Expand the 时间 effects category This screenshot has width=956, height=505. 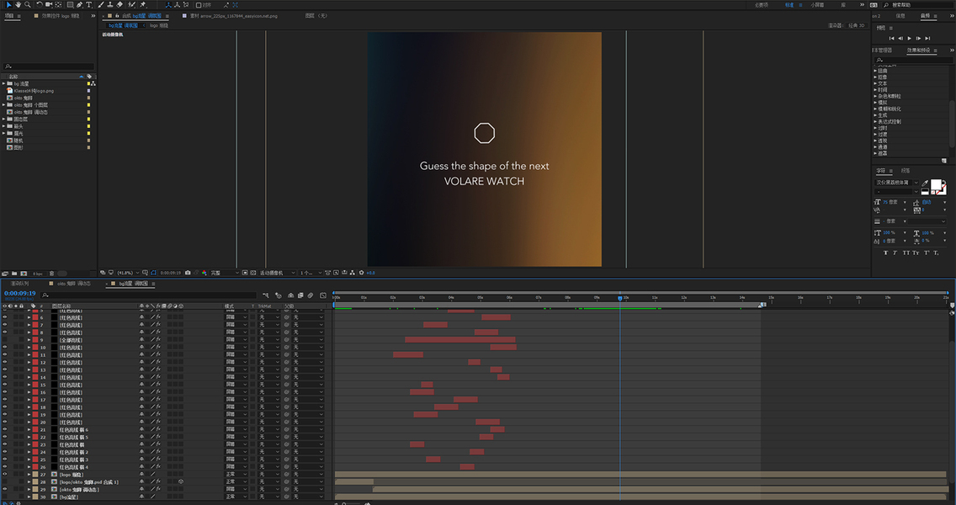875,90
